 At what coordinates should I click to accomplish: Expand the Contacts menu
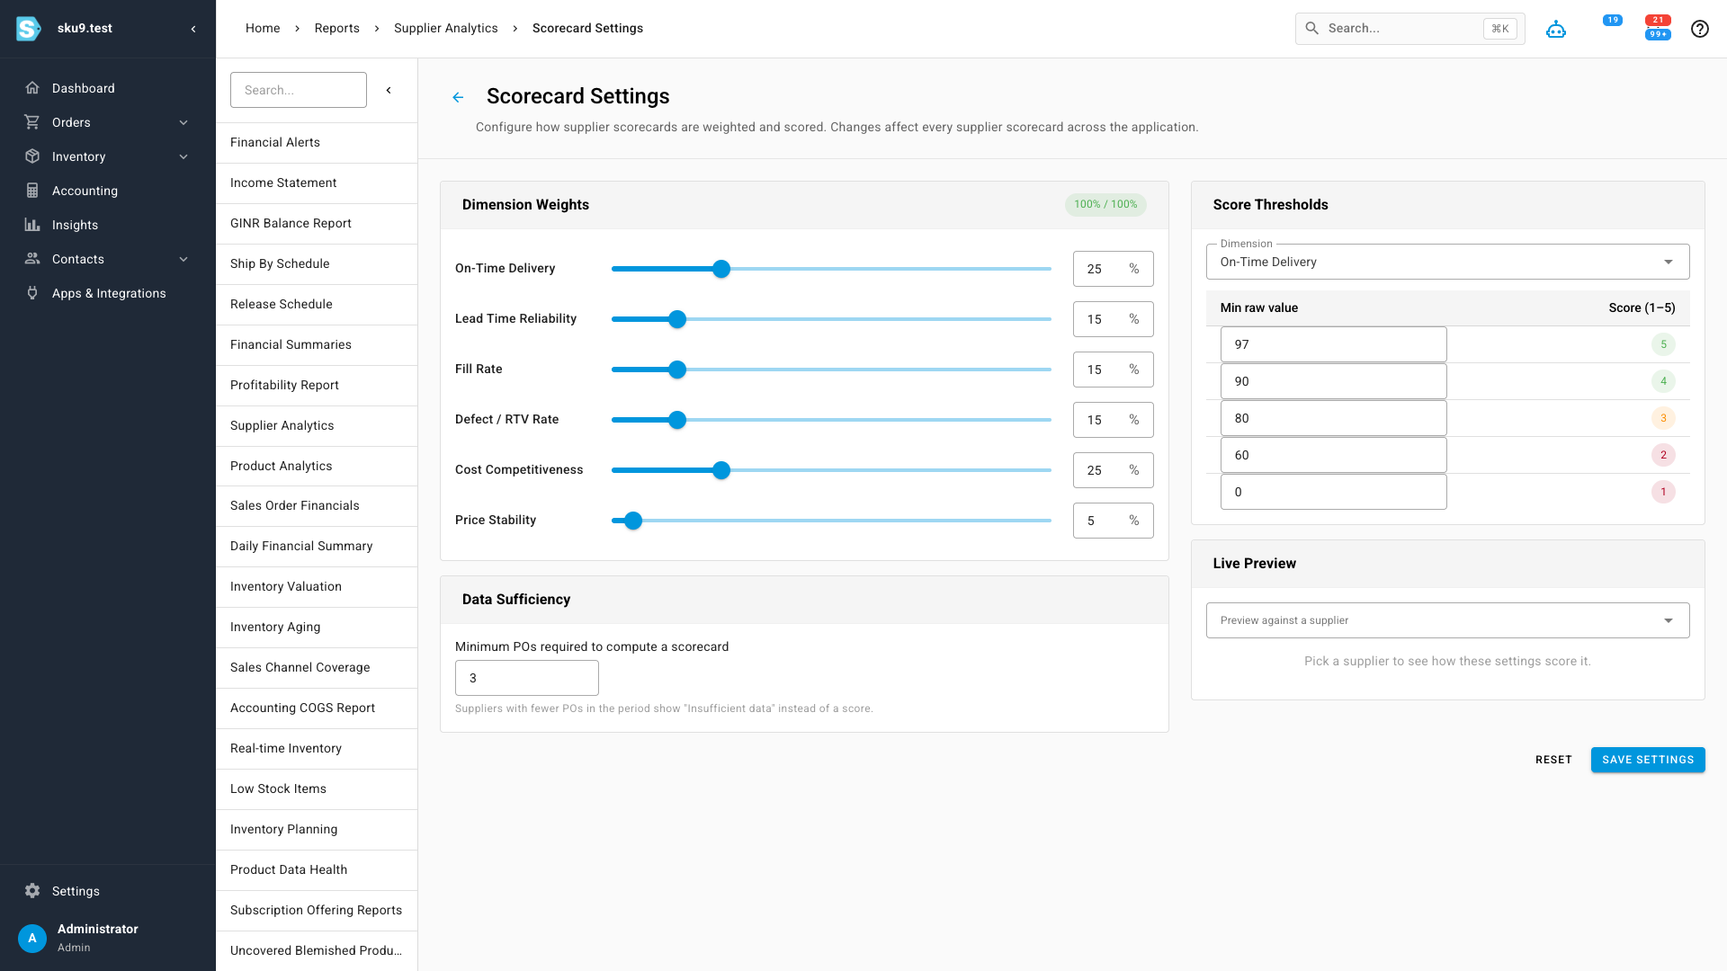183,259
